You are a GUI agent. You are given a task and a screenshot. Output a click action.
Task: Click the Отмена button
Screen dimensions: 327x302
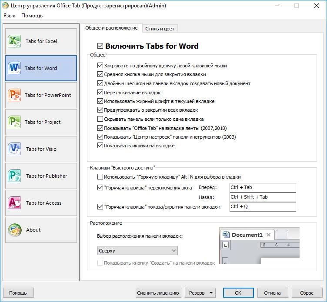(273, 293)
